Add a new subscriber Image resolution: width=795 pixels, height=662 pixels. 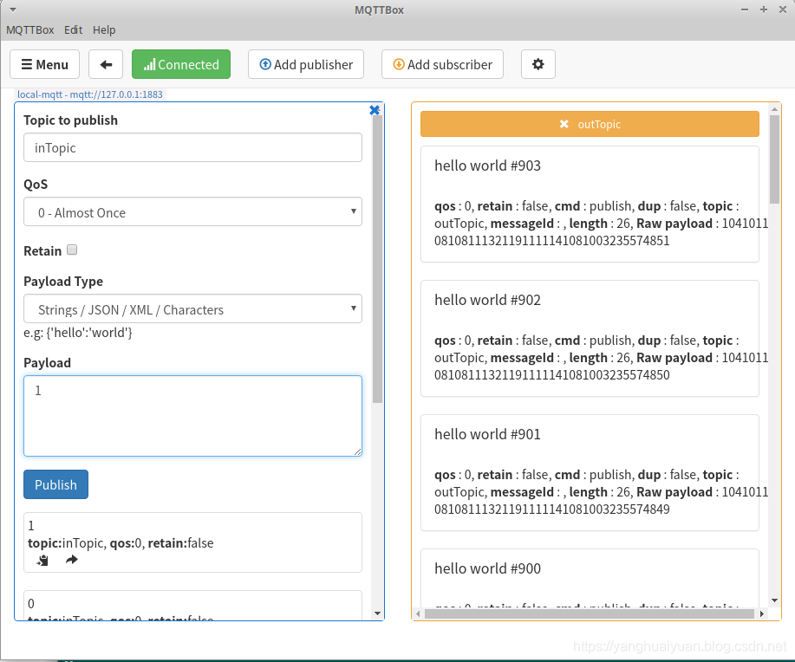coord(442,64)
